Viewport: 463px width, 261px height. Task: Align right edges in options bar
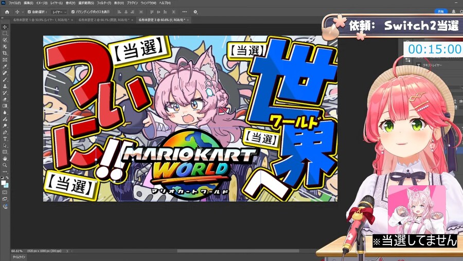click(133, 12)
